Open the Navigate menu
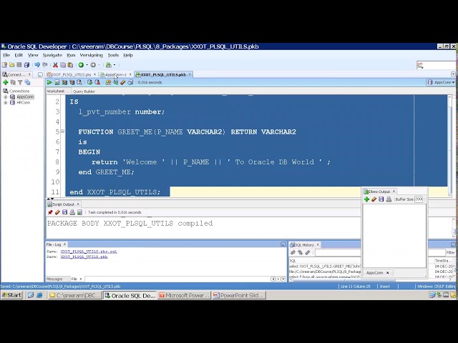 pos(52,55)
